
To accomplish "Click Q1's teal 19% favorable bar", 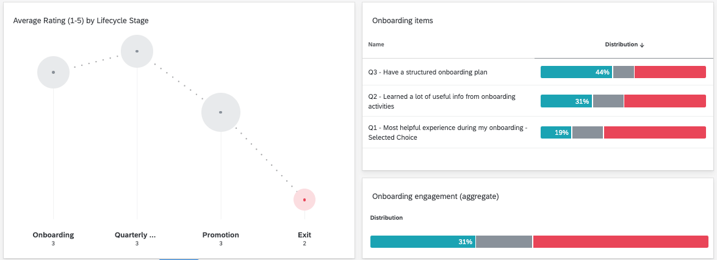I will (x=555, y=132).
